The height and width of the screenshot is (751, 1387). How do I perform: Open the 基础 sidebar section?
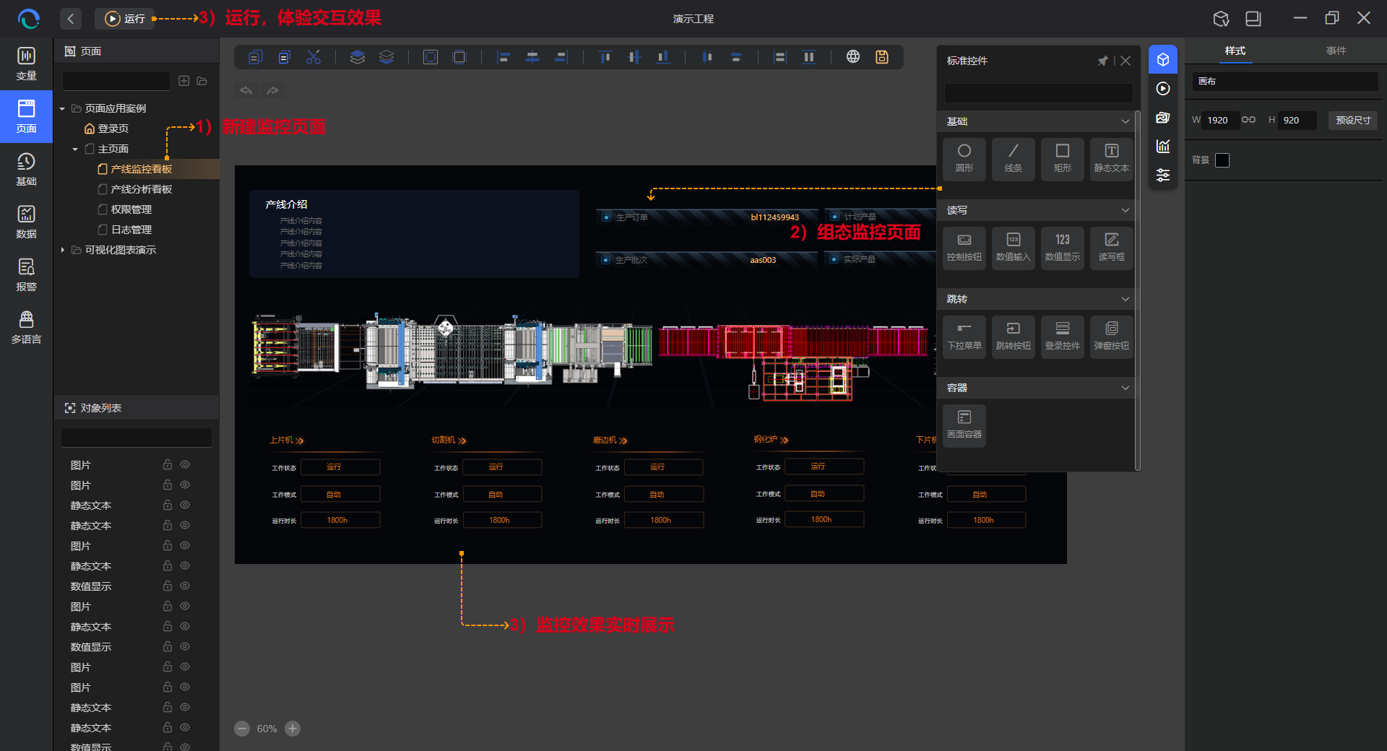pos(26,169)
